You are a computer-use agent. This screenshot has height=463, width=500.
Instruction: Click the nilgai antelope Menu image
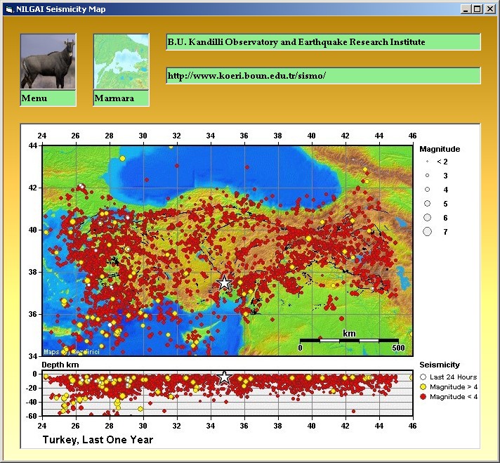[x=48, y=61]
